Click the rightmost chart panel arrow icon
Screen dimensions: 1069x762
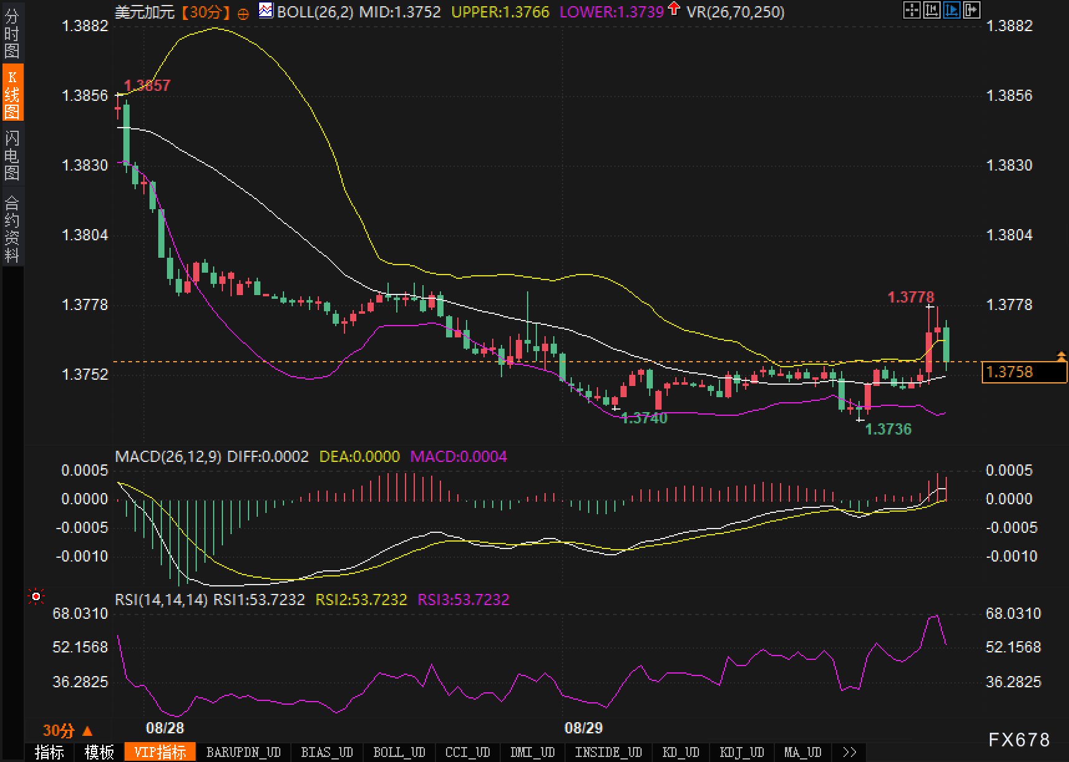[x=971, y=10]
